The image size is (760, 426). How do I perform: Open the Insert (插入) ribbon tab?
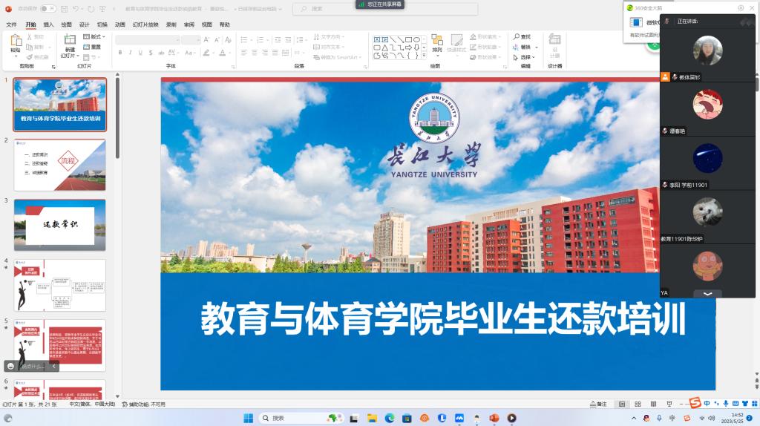click(48, 24)
